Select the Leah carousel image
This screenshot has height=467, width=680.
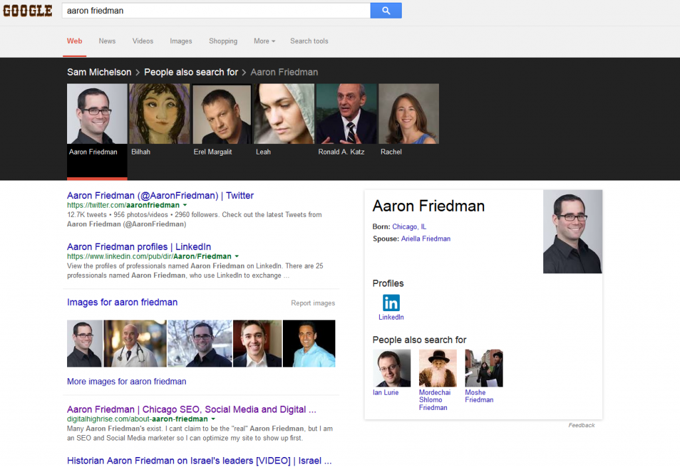click(x=284, y=113)
